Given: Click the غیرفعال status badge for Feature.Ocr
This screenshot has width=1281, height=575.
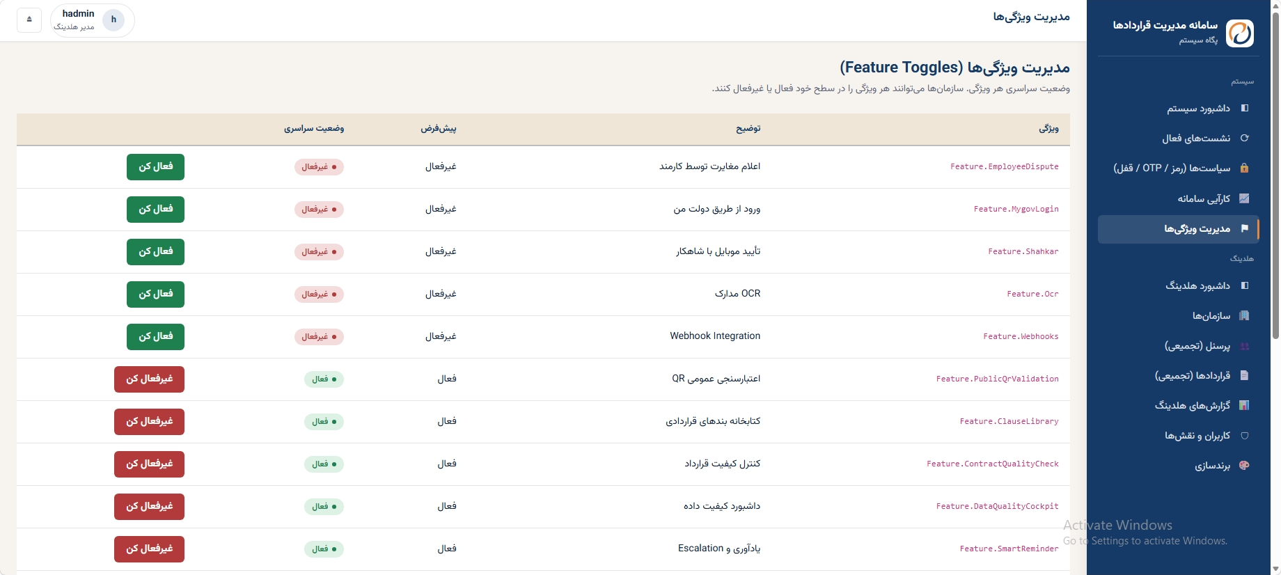Looking at the screenshot, I should point(319,294).
